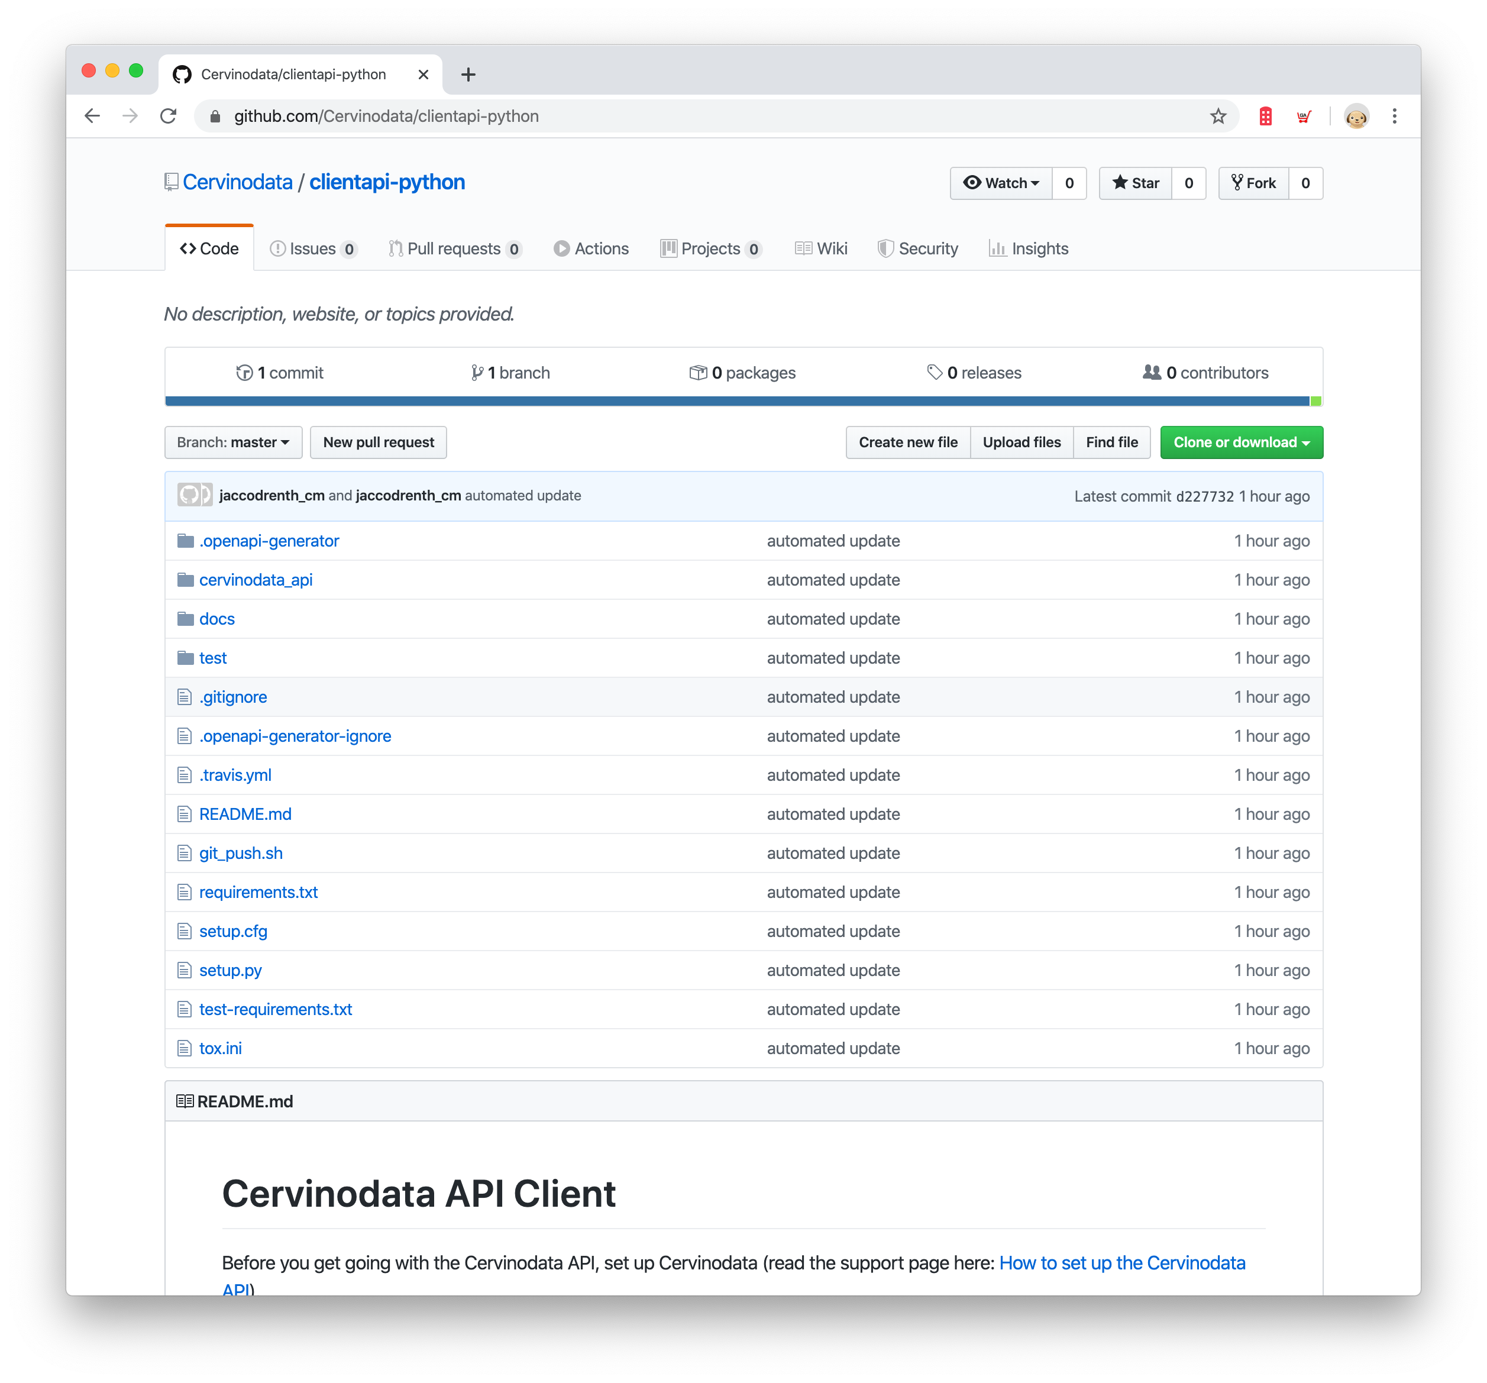
Task: Click the cervinodata_api folder icon
Action: (x=186, y=580)
